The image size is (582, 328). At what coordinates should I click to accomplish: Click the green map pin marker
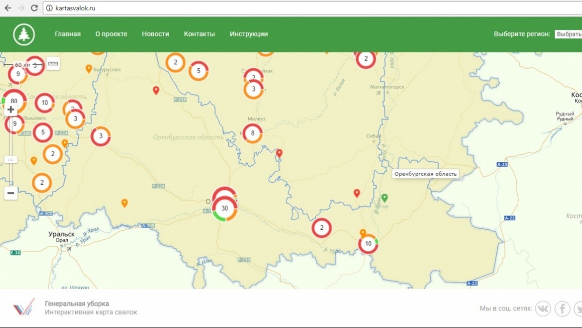click(x=385, y=198)
